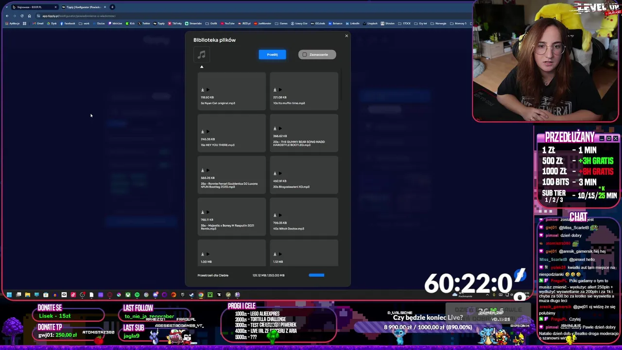Viewport: 622px width, 350px height.
Task: Click the 131.12 MB / 250.00 MB storage text
Action: [x=268, y=275]
